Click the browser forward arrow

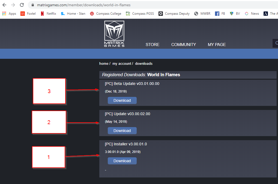[13, 5]
